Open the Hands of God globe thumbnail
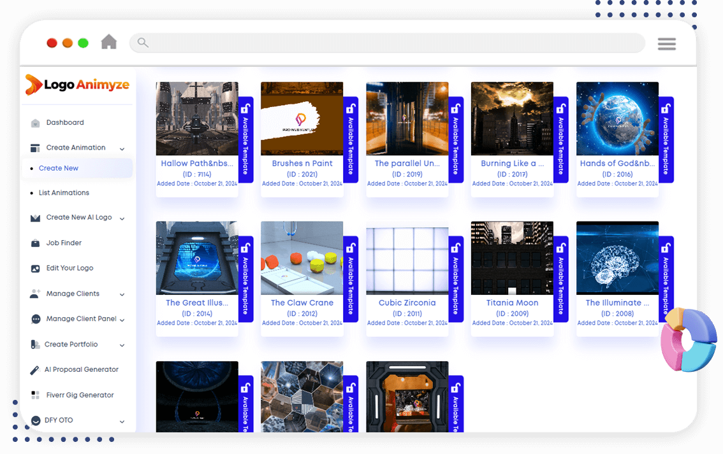 click(x=617, y=119)
